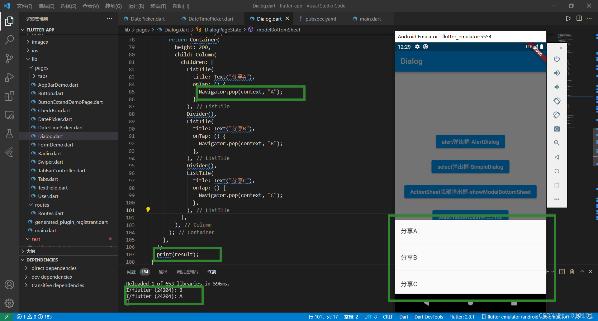This screenshot has width=598, height=321.
Task: Open the Accounts menu icon
Action: tap(9, 285)
